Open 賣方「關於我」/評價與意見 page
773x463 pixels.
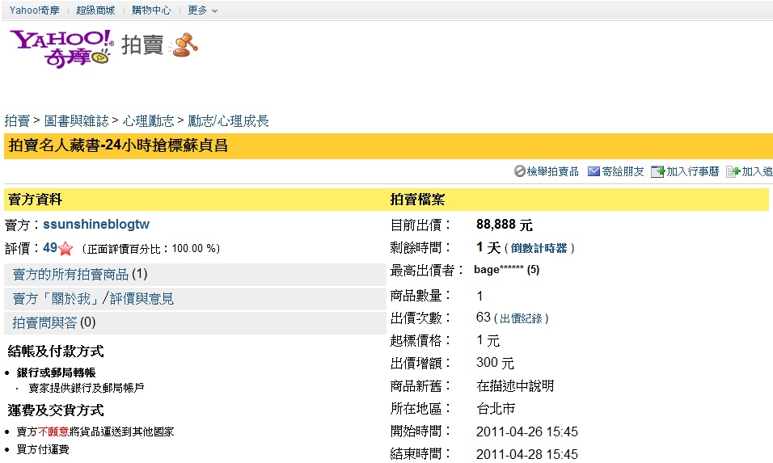click(x=93, y=298)
